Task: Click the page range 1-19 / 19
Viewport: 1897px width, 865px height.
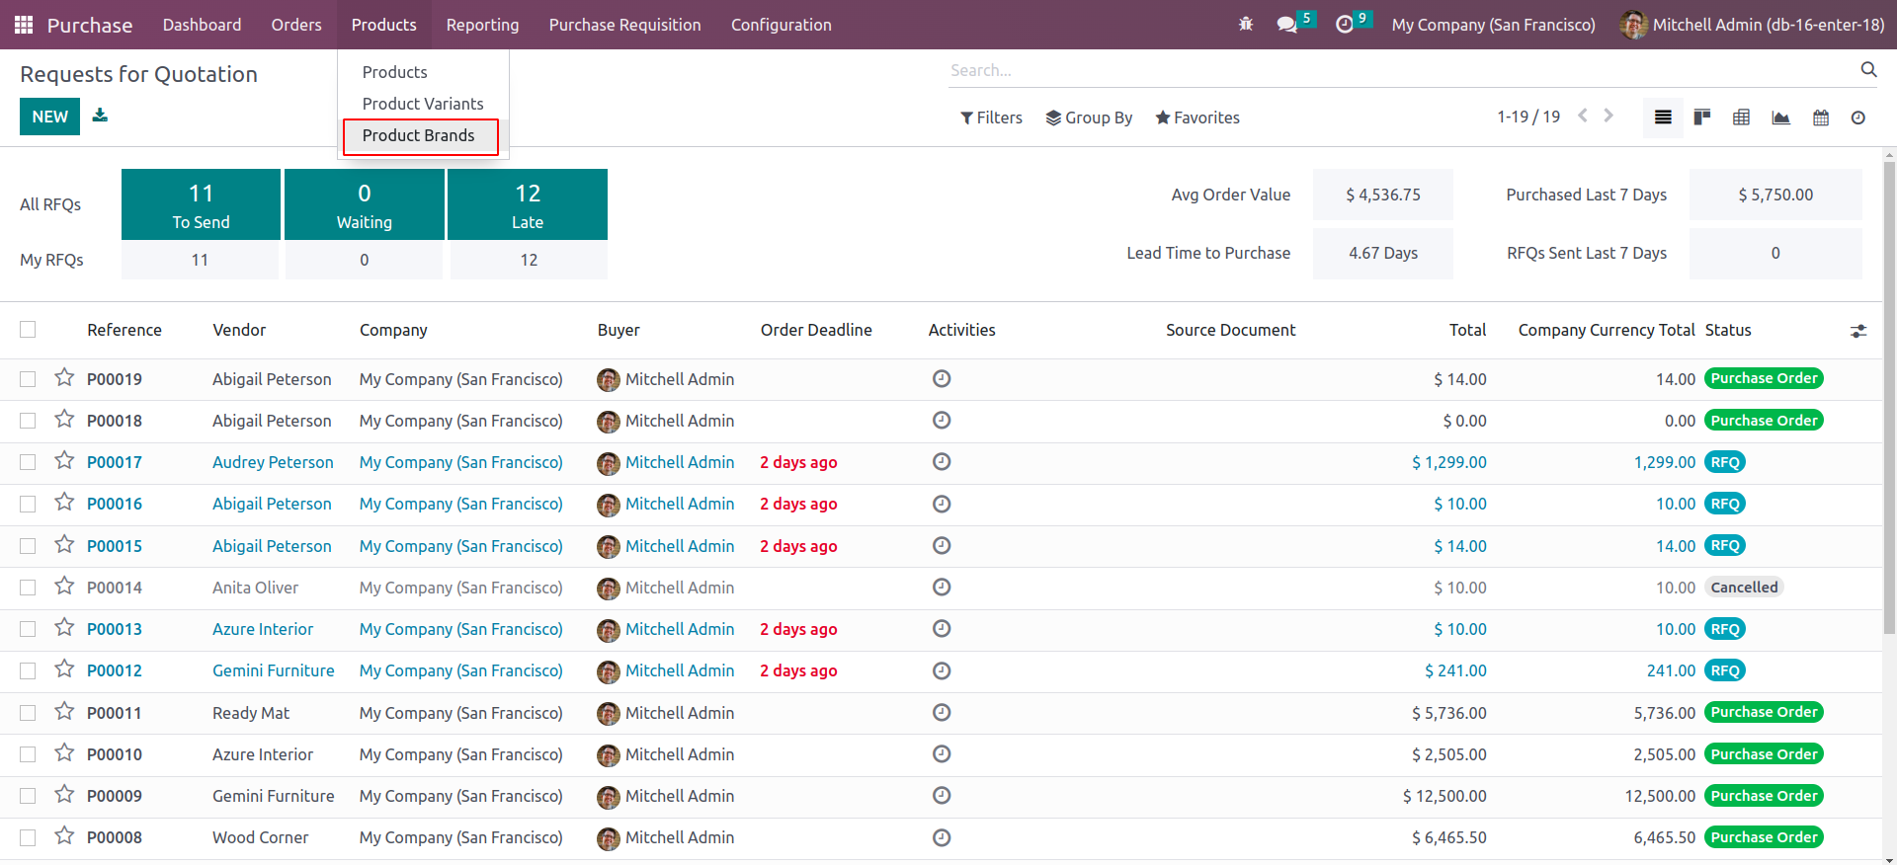Action: click(1528, 117)
